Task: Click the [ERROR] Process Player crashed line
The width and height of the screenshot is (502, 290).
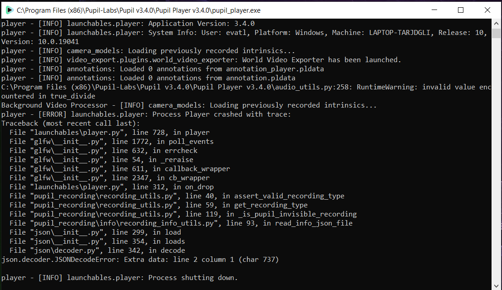Action: pyautogui.click(x=146, y=114)
